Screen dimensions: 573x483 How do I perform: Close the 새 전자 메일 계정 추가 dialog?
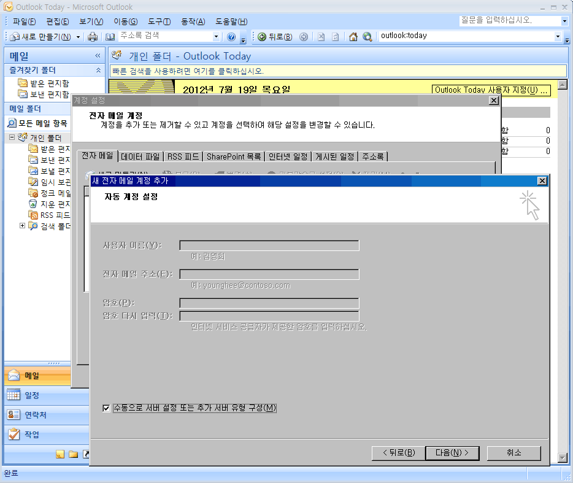coord(542,180)
